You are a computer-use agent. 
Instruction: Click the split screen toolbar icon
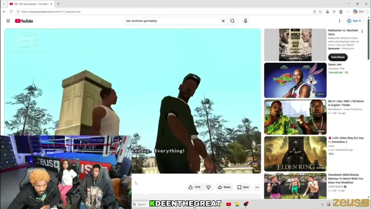pos(314,12)
